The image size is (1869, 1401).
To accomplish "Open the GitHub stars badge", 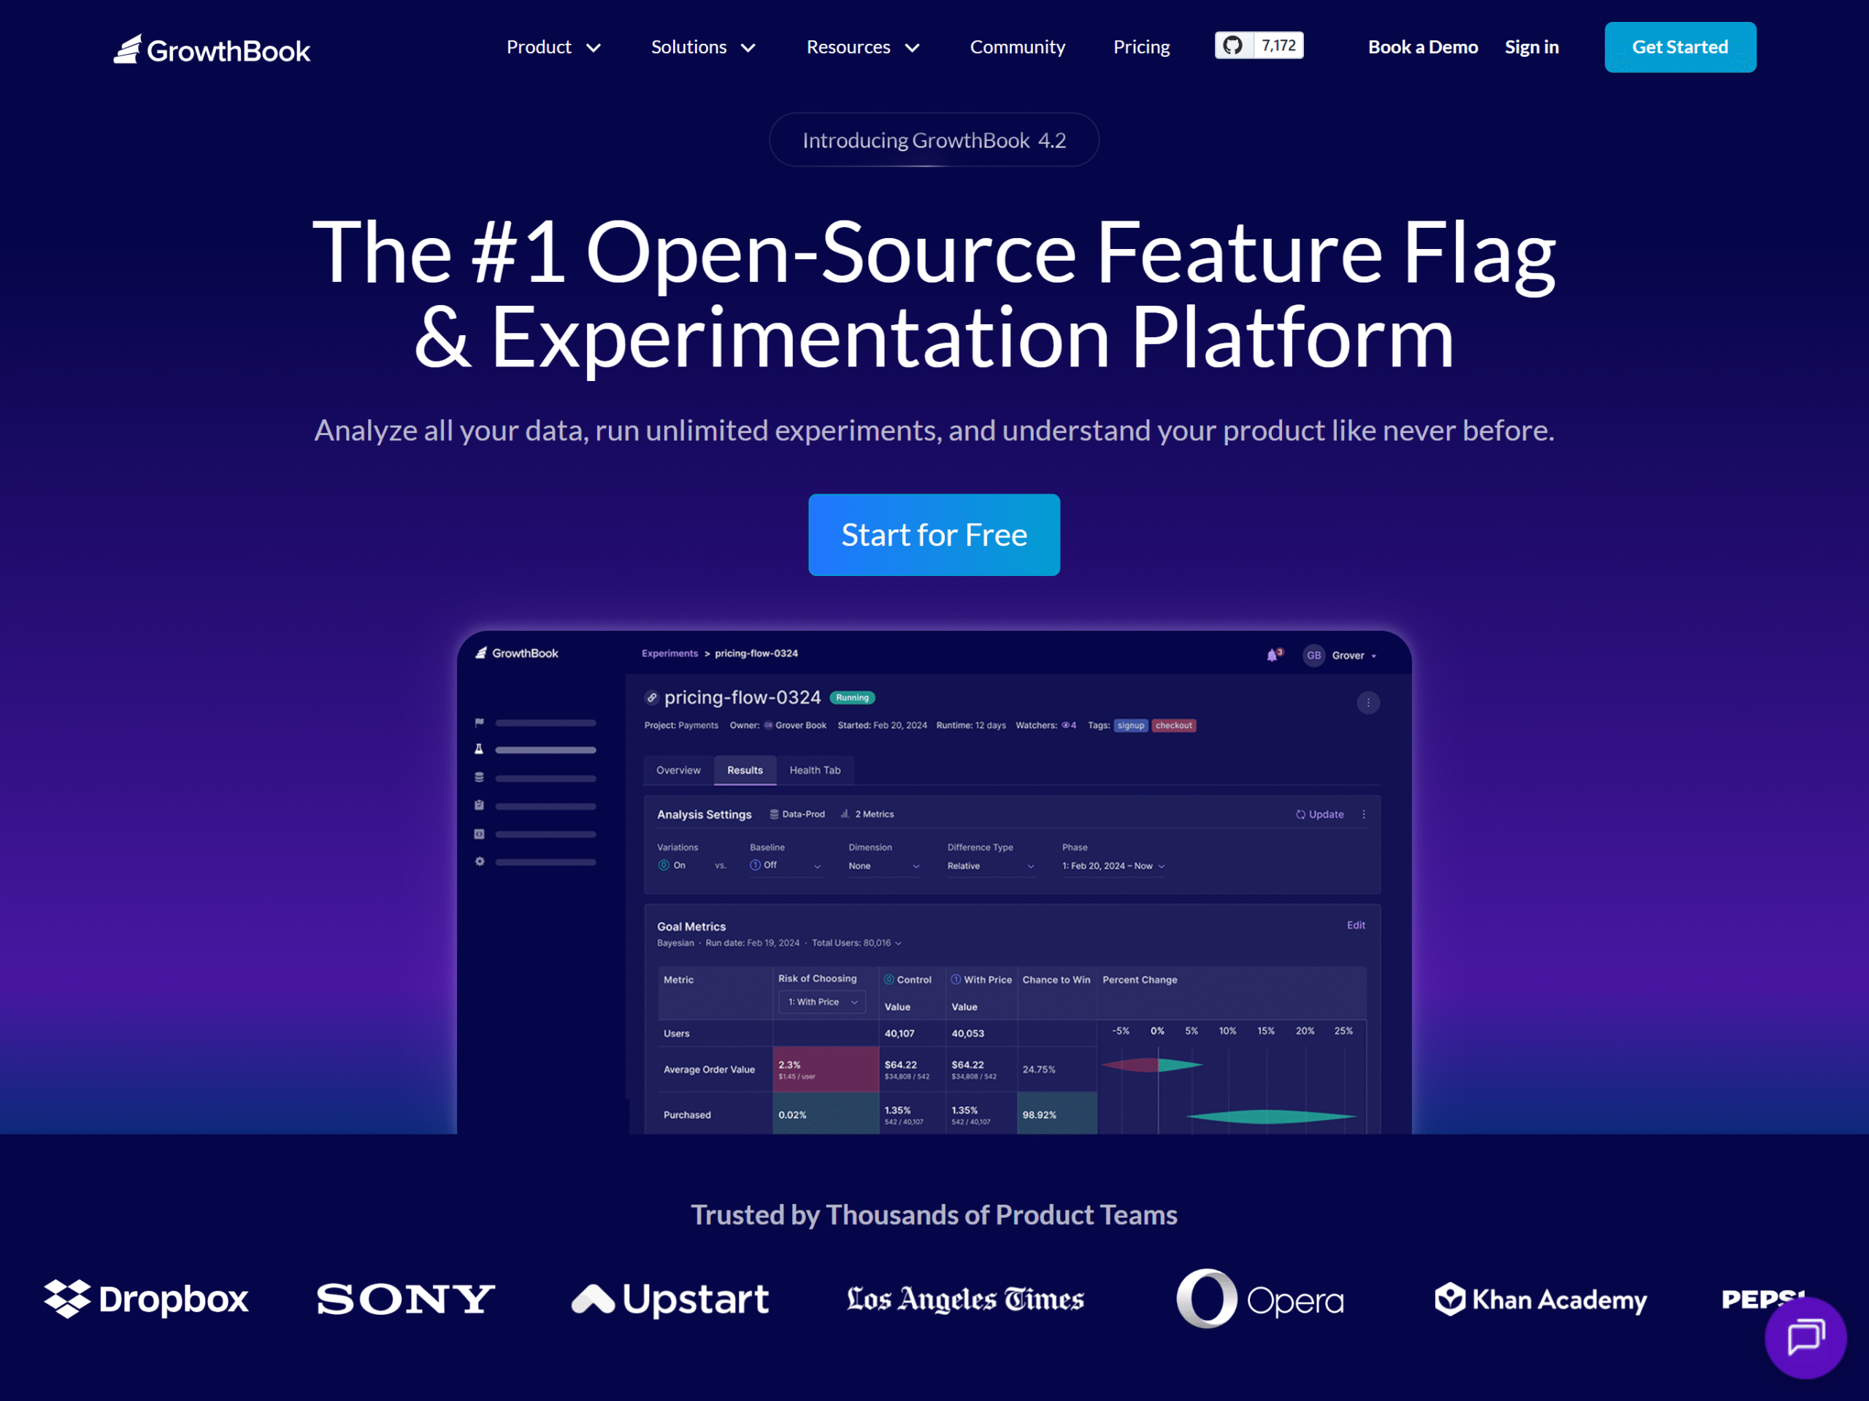I will [1258, 46].
